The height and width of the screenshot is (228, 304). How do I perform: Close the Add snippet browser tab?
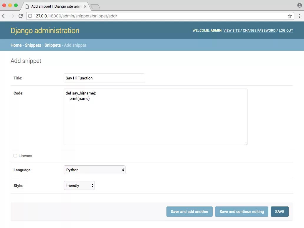click(85, 6)
